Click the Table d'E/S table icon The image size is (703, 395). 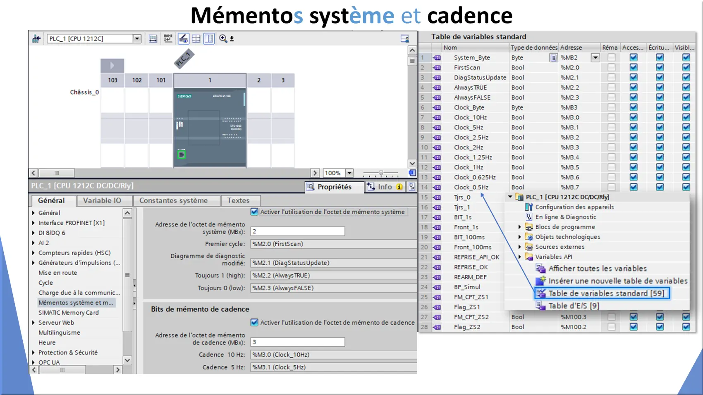[x=540, y=306]
